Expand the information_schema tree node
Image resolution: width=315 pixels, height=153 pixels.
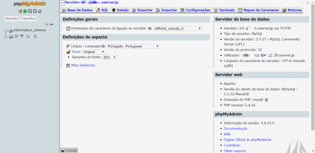point(6,31)
